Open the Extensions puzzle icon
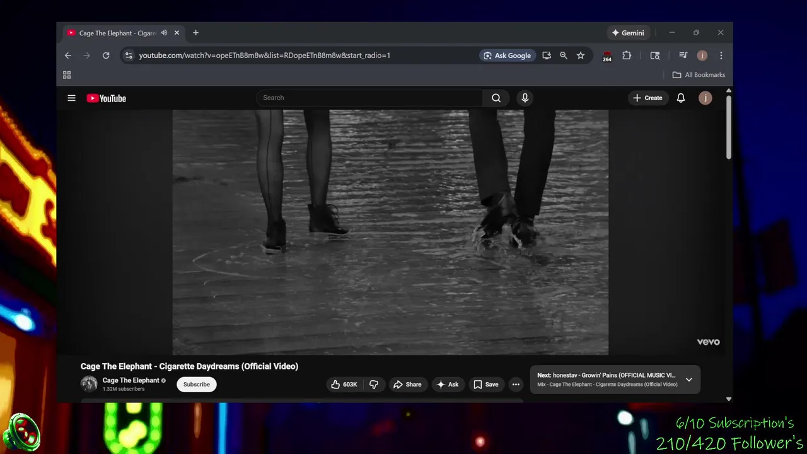 point(627,55)
